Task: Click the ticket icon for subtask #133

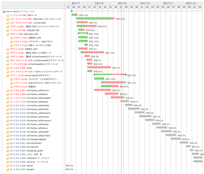Action: 11,45
